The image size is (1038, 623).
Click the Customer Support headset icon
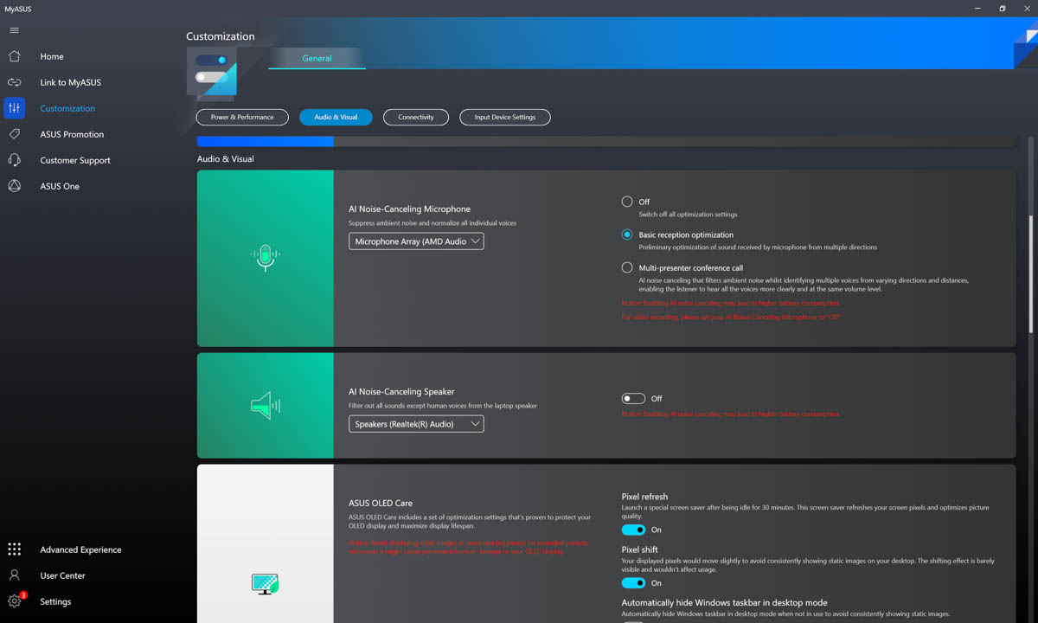pos(14,160)
